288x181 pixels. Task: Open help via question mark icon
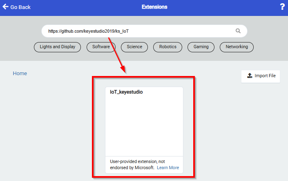(282, 7)
